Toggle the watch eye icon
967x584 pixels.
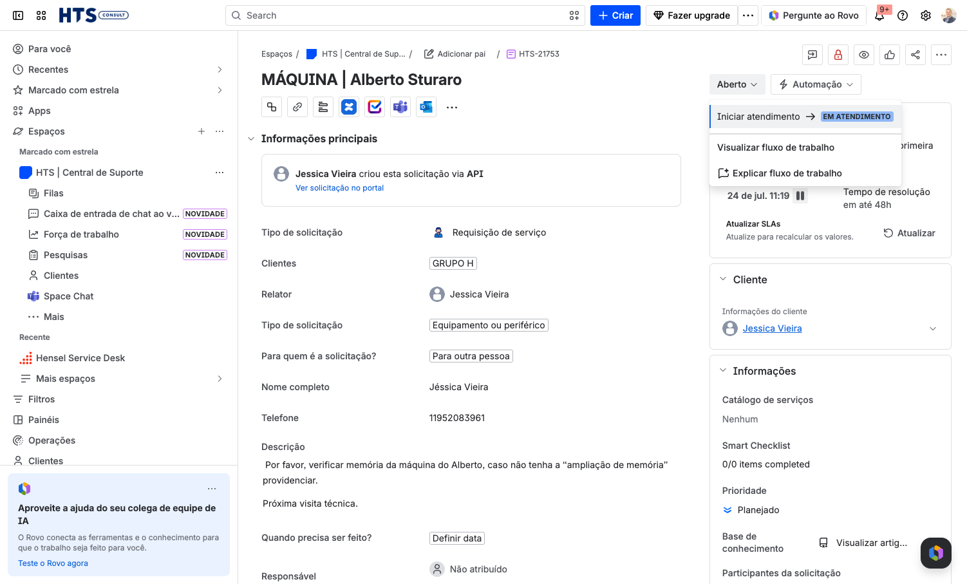(x=864, y=55)
